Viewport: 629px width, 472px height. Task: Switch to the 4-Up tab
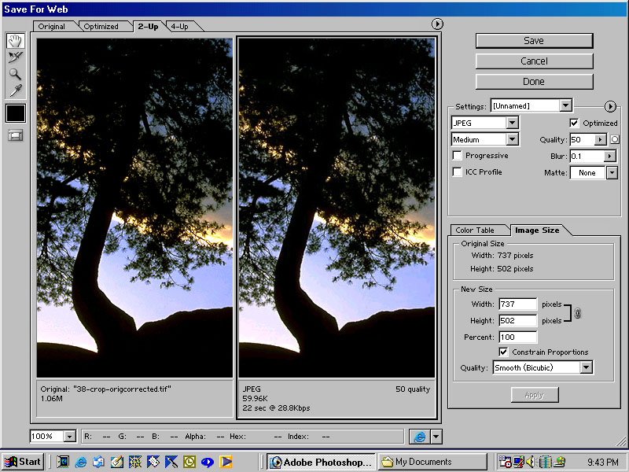(180, 27)
